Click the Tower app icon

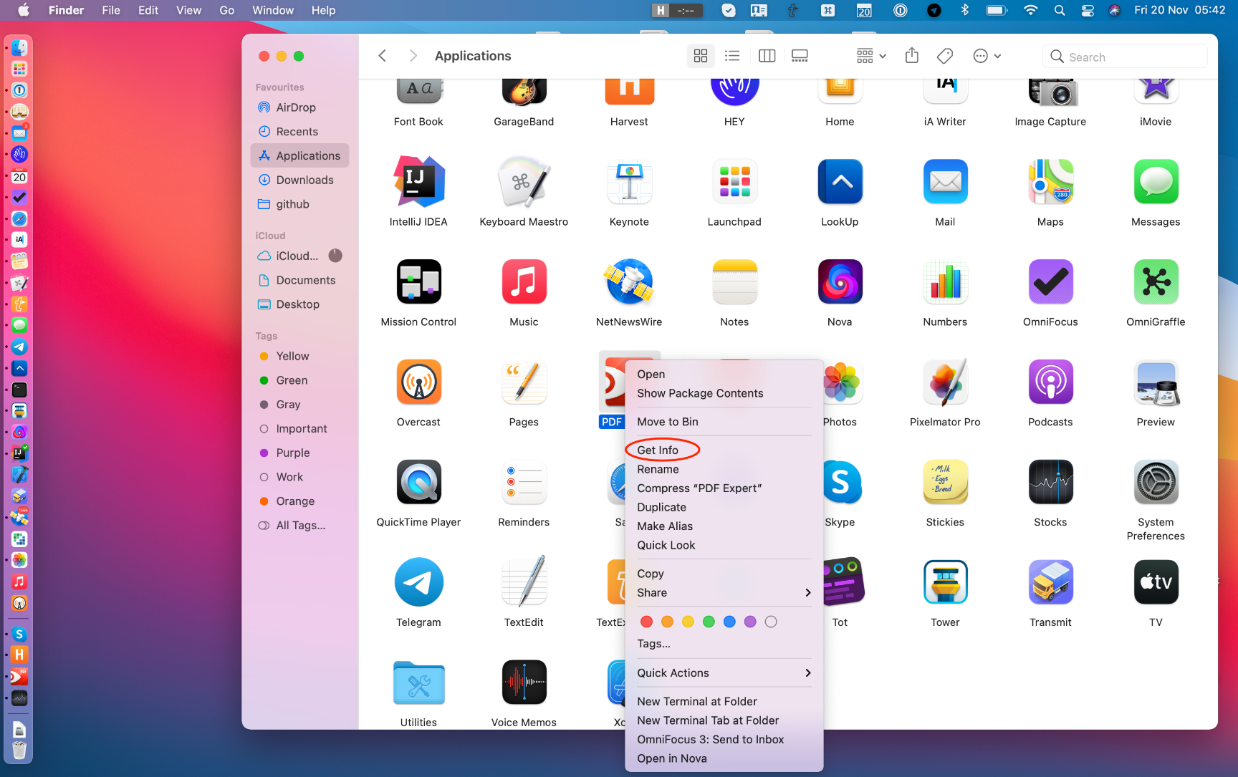945,582
